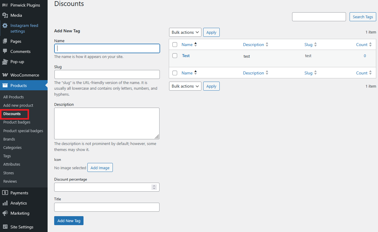
Task: Click the Pimwick Plugins PW icon
Action: (5, 5)
